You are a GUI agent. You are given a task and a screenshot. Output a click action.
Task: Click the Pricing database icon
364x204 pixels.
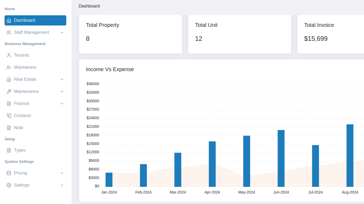click(9, 173)
